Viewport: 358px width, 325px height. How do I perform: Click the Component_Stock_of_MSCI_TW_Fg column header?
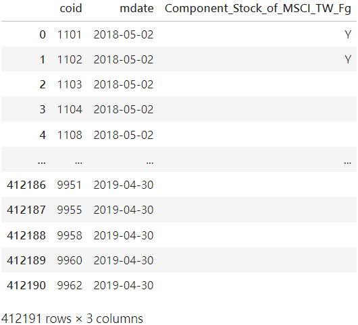257,9
